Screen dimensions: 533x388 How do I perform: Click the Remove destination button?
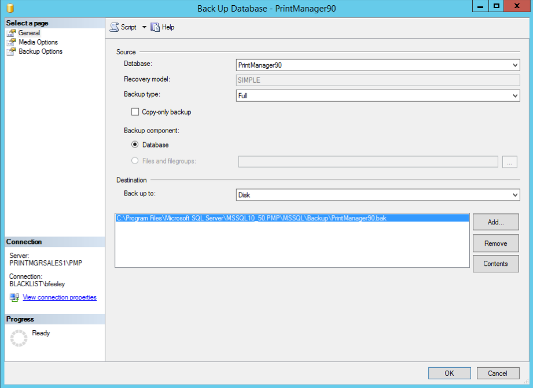tap(495, 243)
